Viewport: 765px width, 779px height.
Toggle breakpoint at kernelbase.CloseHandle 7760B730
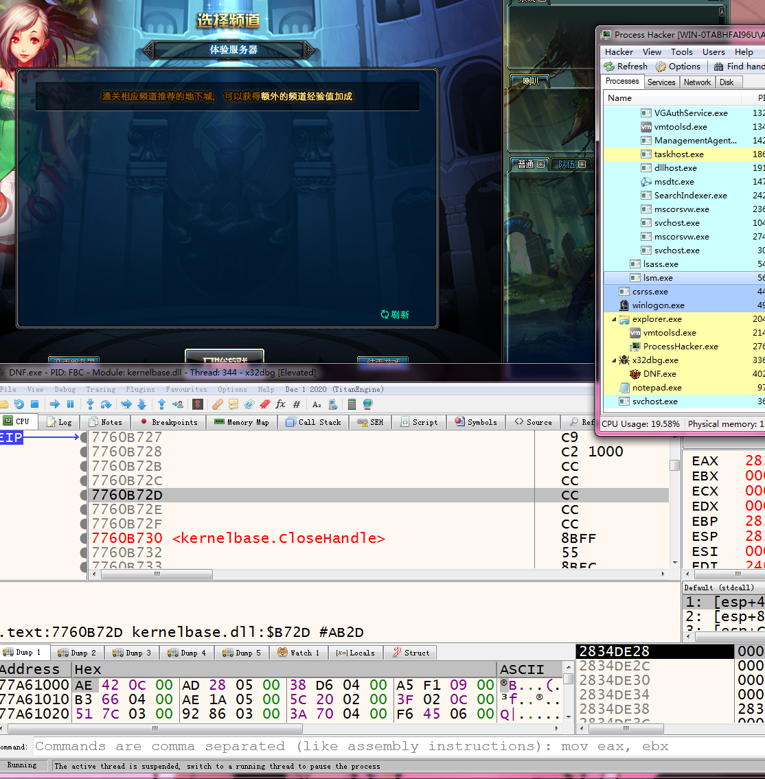click(83, 538)
